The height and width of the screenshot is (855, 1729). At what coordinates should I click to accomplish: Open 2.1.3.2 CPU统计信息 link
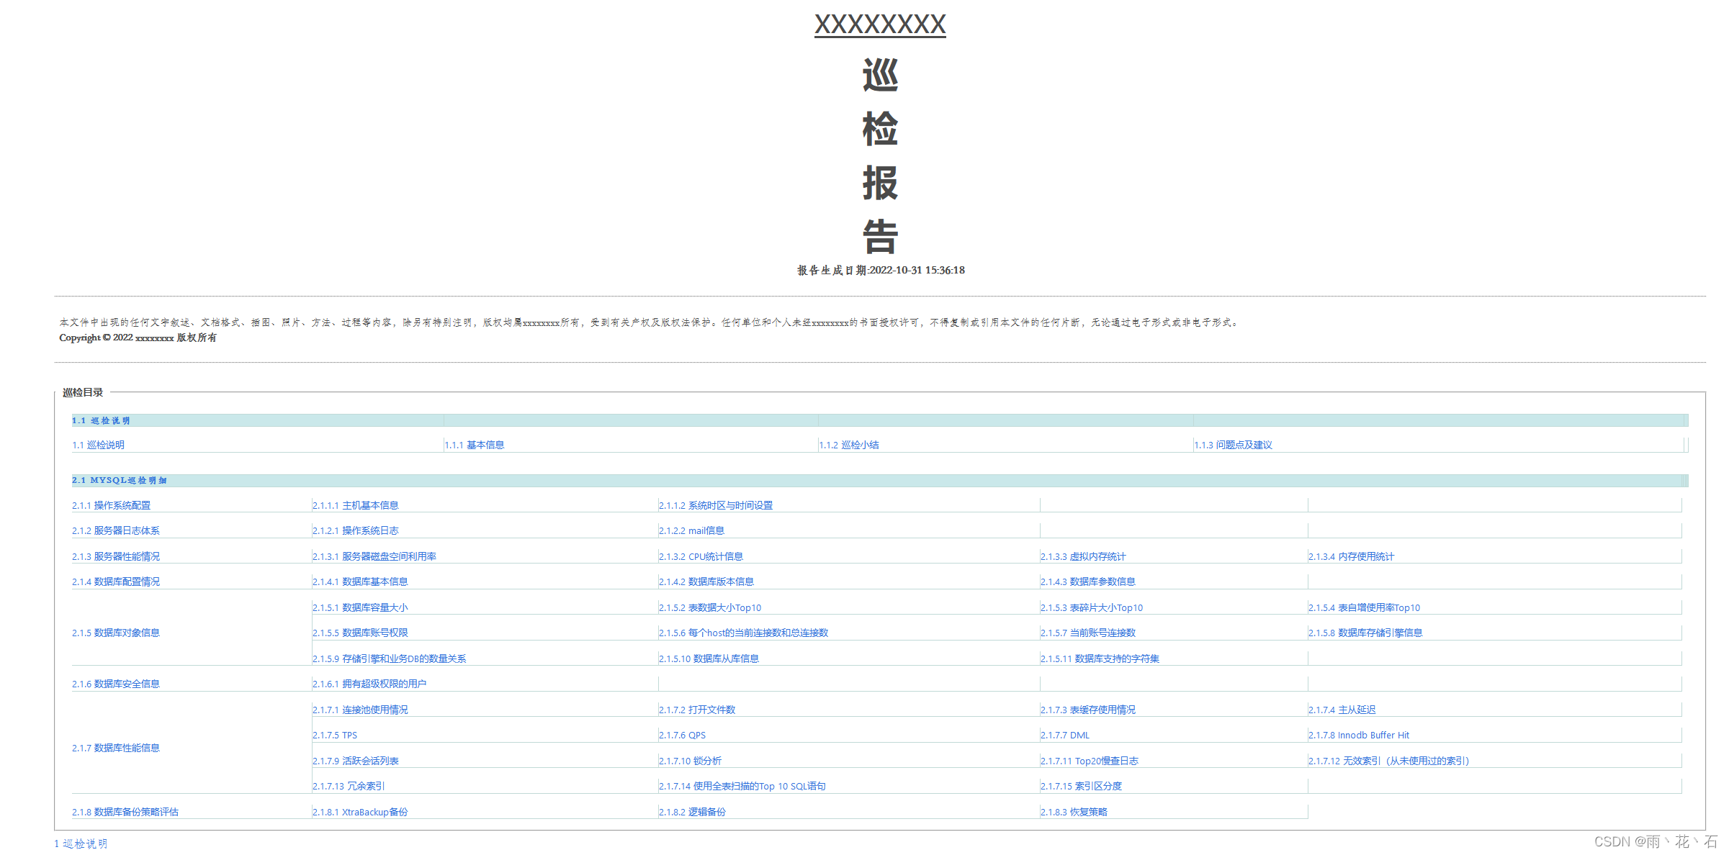(701, 557)
